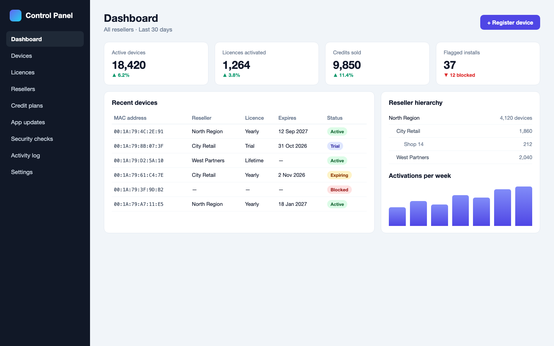Click the Activations per week heading
Viewport: 554px width, 346px height.
click(420, 176)
